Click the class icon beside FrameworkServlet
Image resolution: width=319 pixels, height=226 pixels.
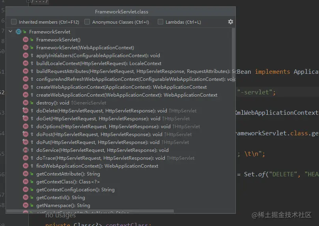click(19, 32)
